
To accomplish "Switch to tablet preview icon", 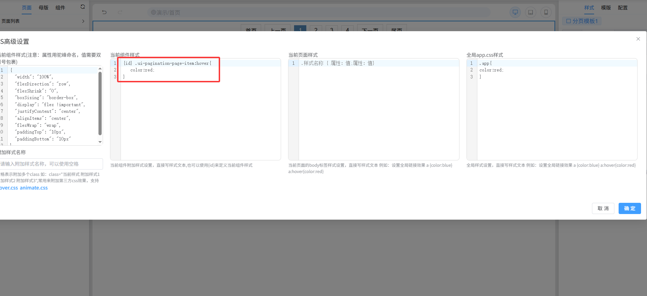I will pyautogui.click(x=530, y=12).
